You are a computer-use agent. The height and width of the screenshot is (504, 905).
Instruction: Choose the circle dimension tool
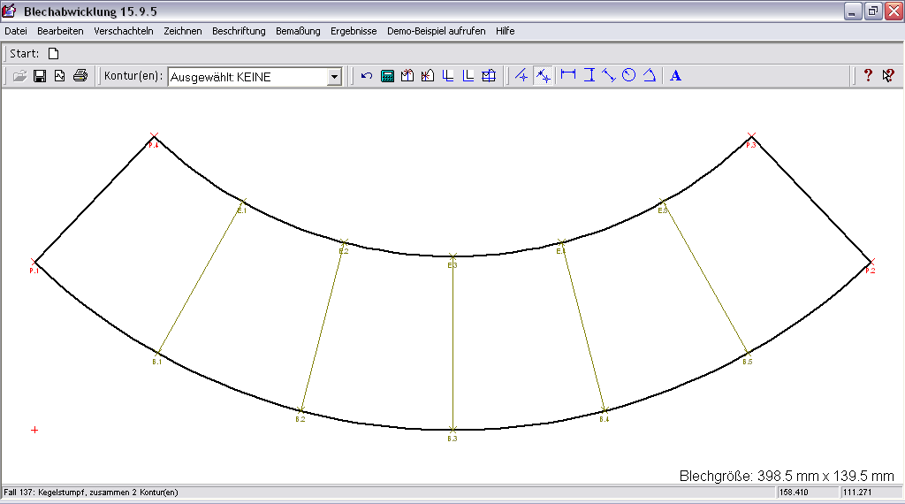[628, 75]
